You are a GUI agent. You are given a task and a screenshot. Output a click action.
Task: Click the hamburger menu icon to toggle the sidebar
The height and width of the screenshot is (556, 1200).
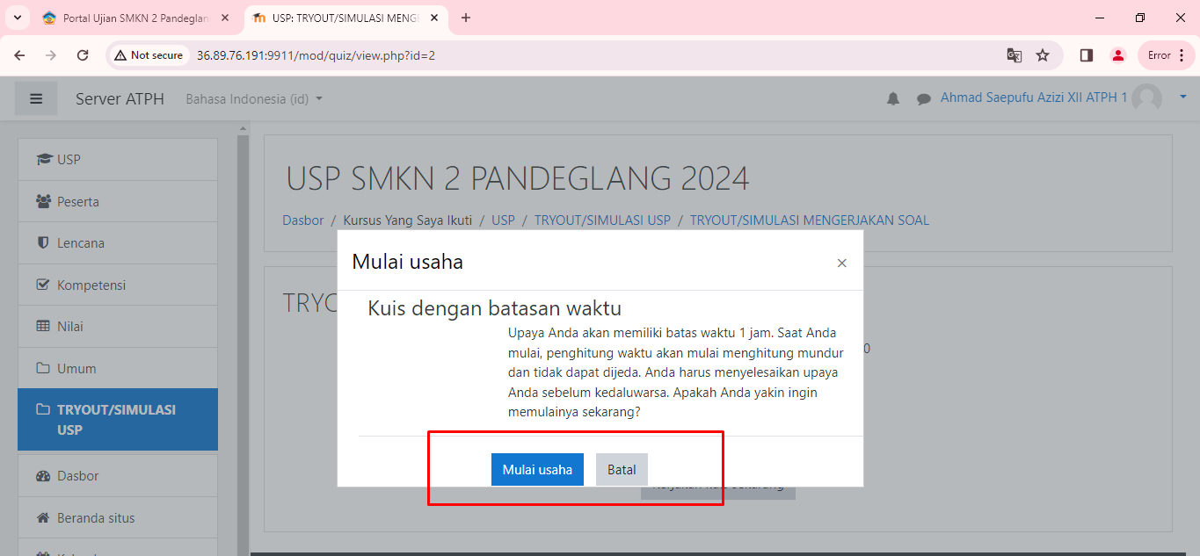point(36,98)
